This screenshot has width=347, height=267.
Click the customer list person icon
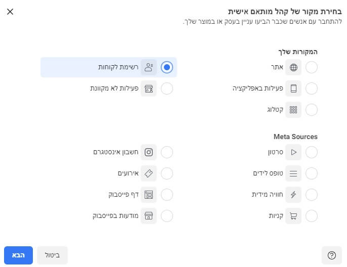click(149, 67)
